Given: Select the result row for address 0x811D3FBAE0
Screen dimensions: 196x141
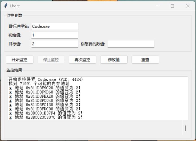Looking at the screenshot, I should click(x=45, y=96).
